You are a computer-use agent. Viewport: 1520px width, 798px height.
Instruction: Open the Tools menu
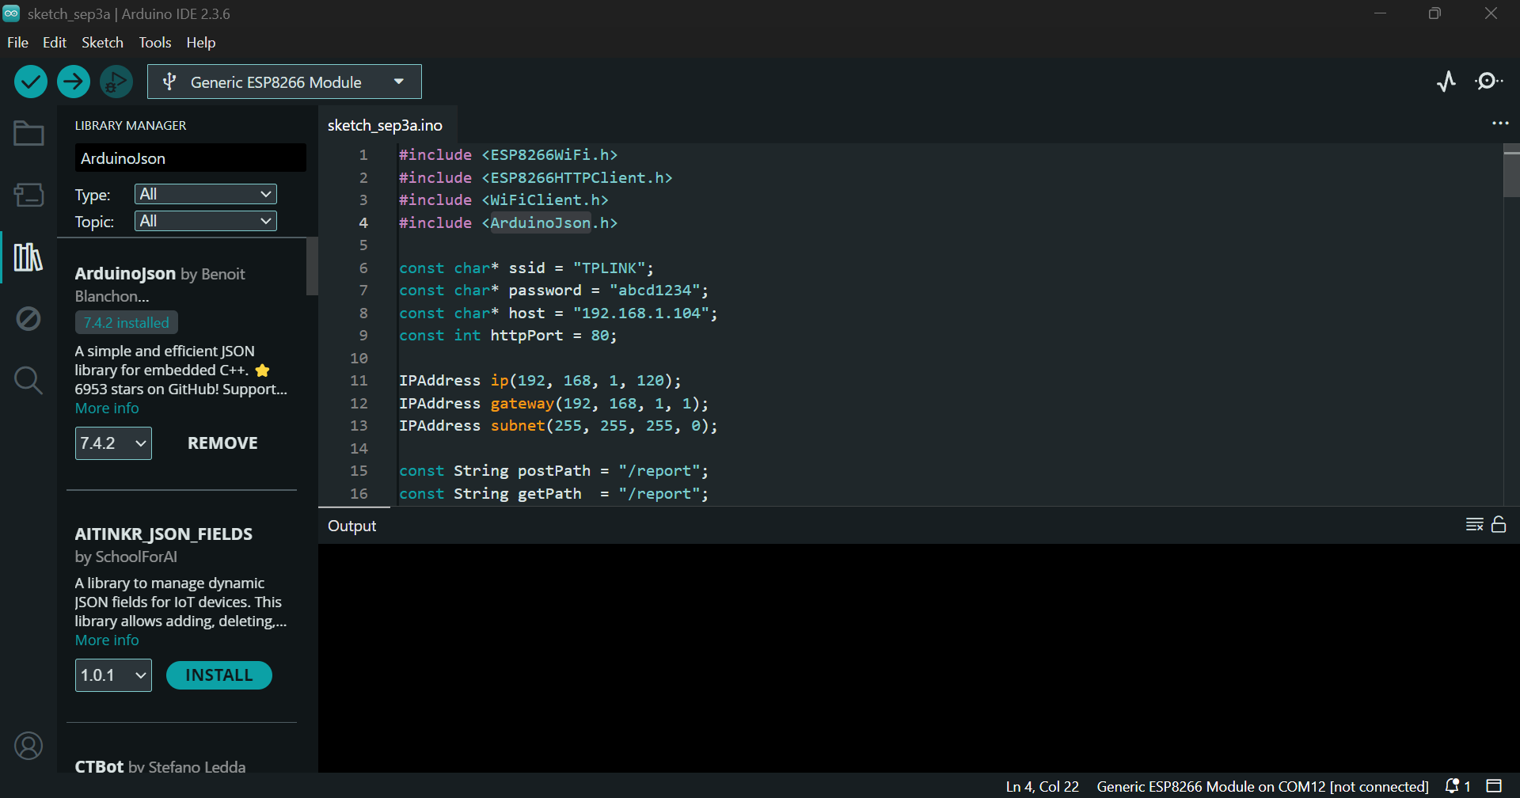(x=155, y=43)
